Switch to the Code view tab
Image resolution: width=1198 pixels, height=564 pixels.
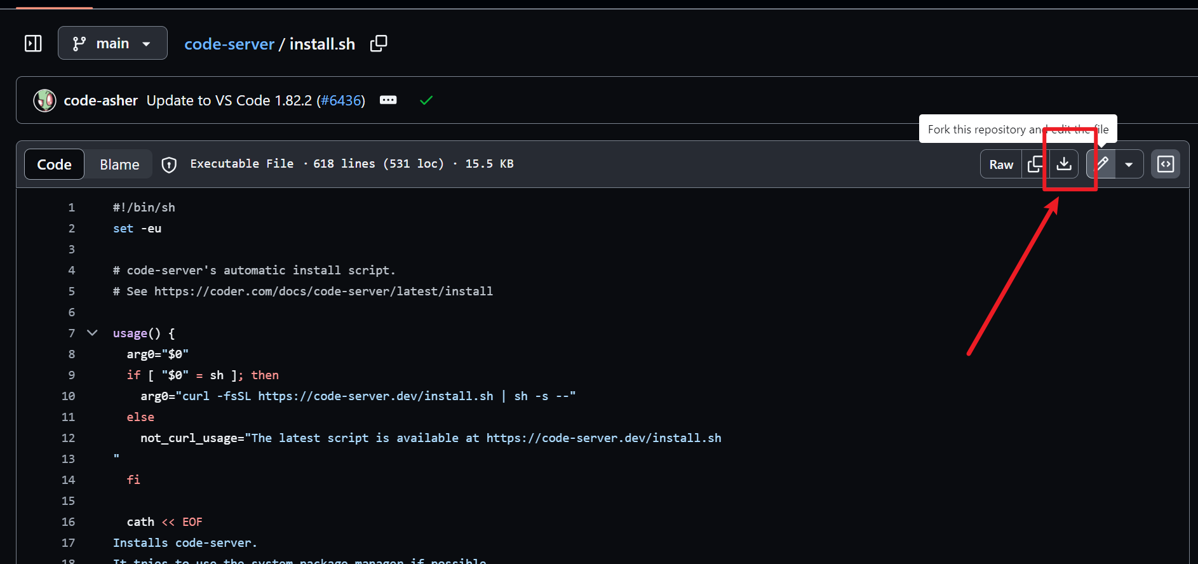[x=54, y=164]
